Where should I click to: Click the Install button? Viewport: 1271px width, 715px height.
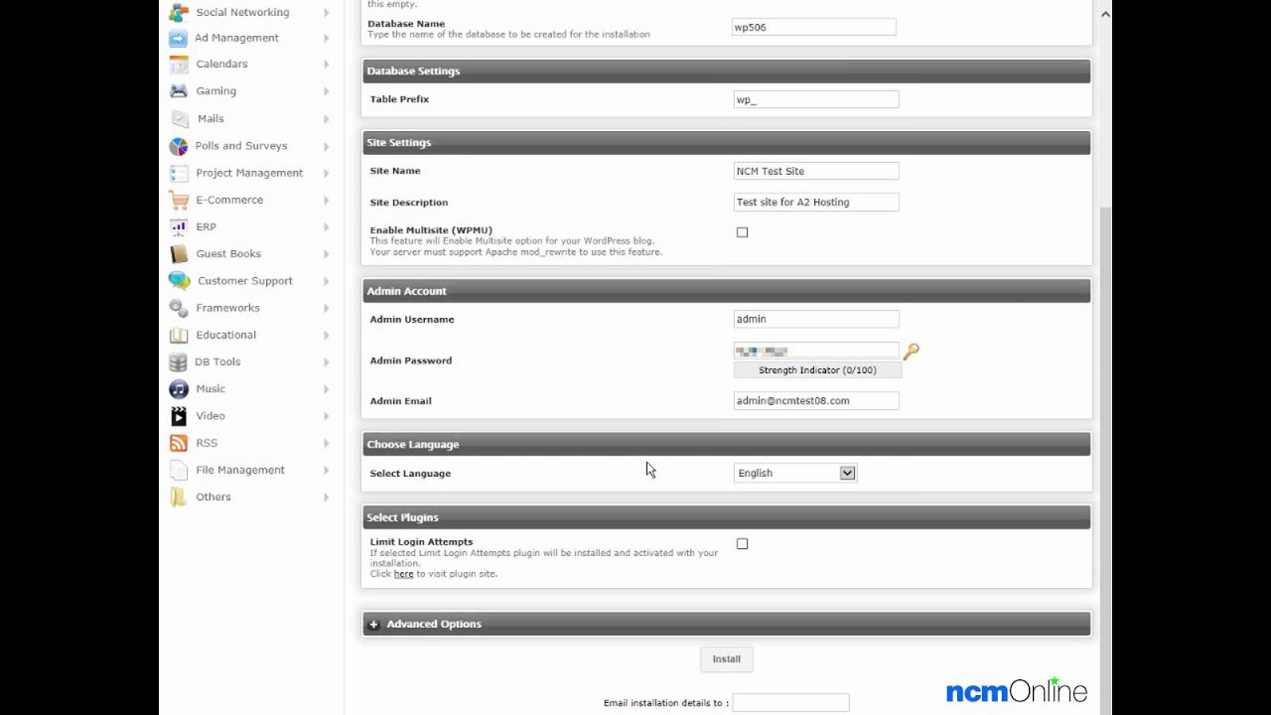click(x=726, y=658)
